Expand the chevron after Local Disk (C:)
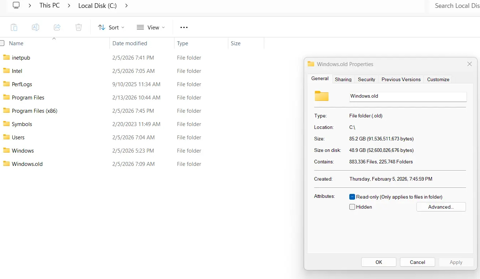Screen dimensions: 480x279 click(126, 5)
